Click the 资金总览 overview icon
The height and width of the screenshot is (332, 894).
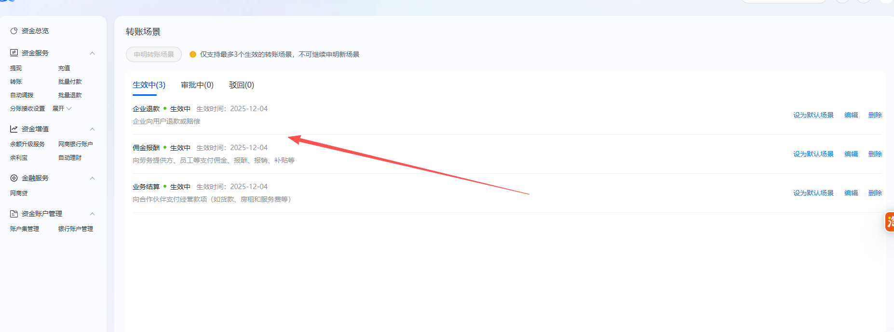coord(14,31)
